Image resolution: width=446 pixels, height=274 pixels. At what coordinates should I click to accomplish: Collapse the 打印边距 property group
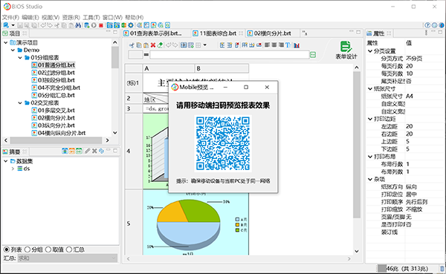coord(370,119)
